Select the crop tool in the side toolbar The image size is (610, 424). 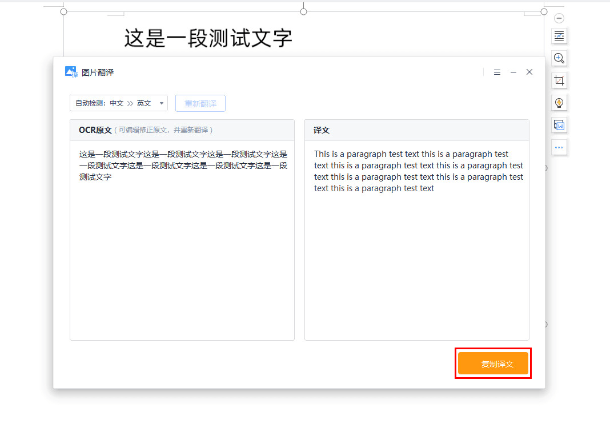pyautogui.click(x=559, y=80)
